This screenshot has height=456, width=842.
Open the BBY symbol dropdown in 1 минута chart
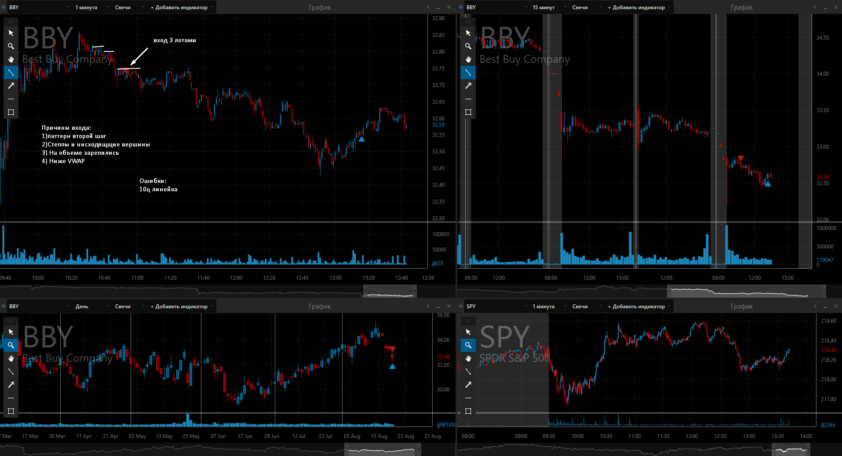tap(39, 7)
